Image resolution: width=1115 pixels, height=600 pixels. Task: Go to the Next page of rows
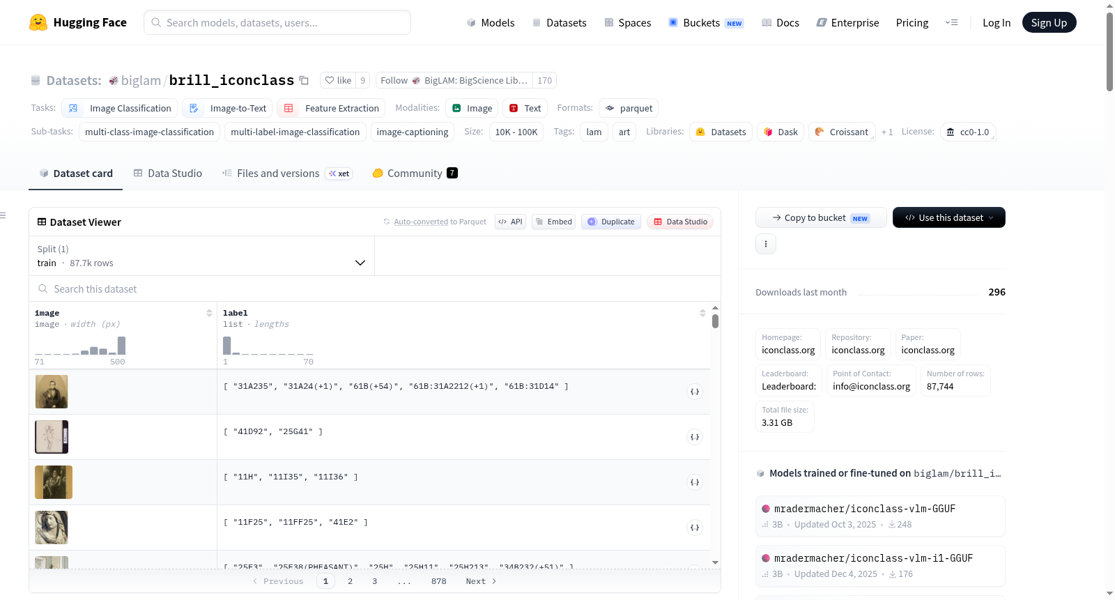pos(482,581)
